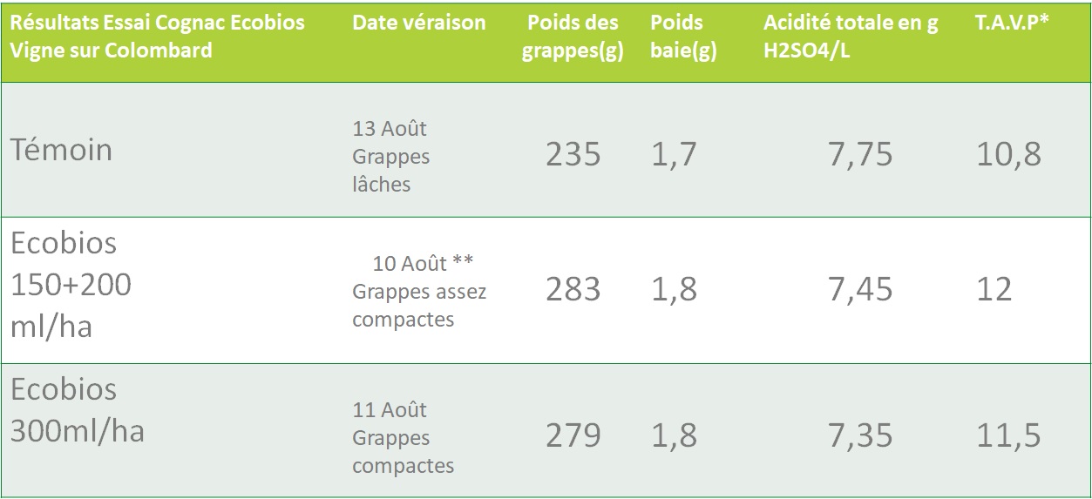Click the 'Ecobios 300ml/ha' row label
This screenshot has width=1092, height=499.
coord(78,410)
